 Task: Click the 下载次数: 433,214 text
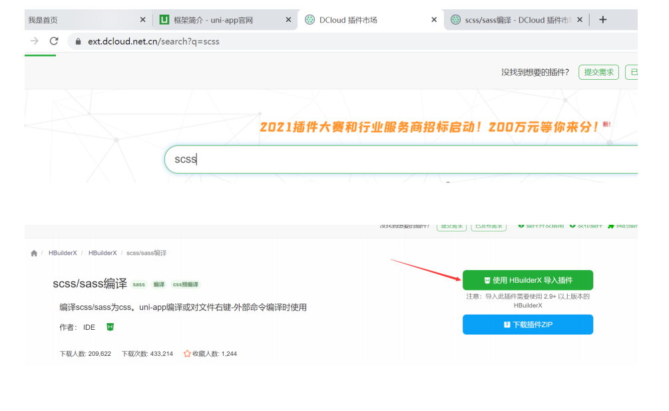point(147,354)
